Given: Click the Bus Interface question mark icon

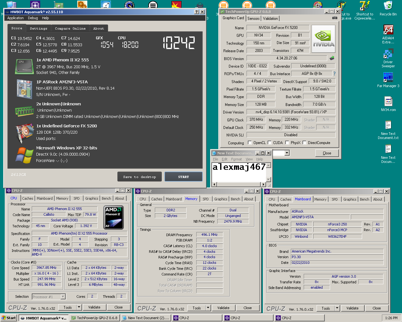Looking at the screenshot, I should [334, 74].
